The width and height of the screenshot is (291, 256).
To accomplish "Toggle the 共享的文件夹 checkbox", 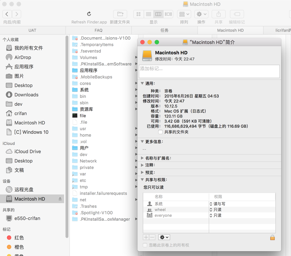I will pyautogui.click(x=160, y=132).
